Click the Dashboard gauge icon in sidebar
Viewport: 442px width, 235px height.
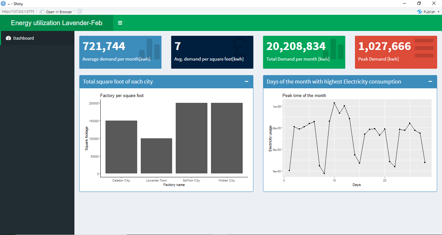(8, 38)
